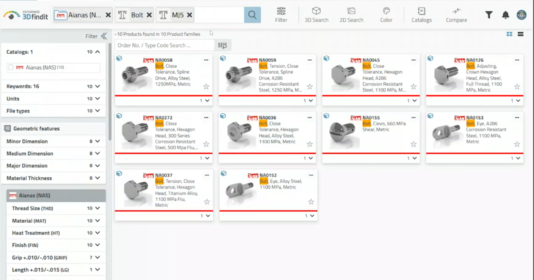Expand the Keywords filter section

(x=97, y=86)
